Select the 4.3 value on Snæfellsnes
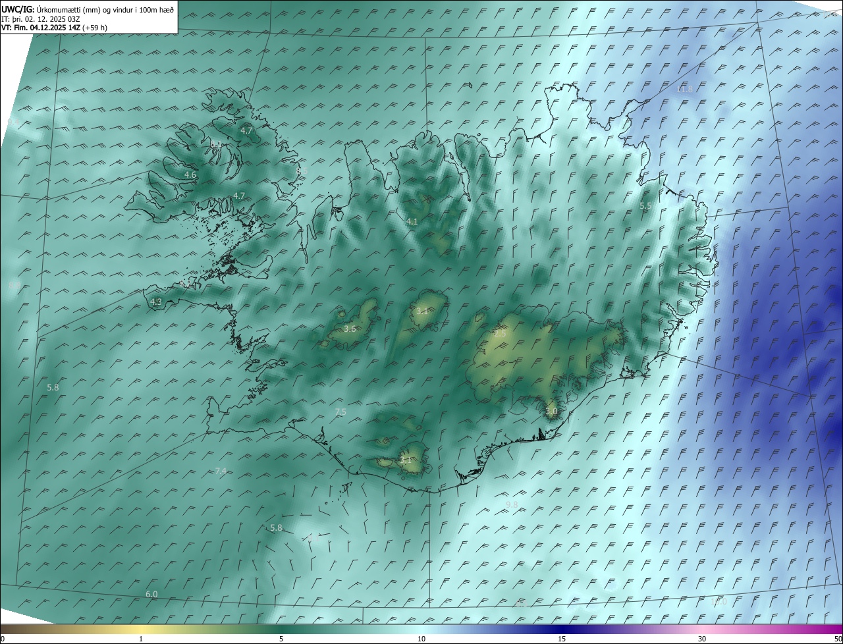This screenshot has height=644, width=843. (x=156, y=302)
